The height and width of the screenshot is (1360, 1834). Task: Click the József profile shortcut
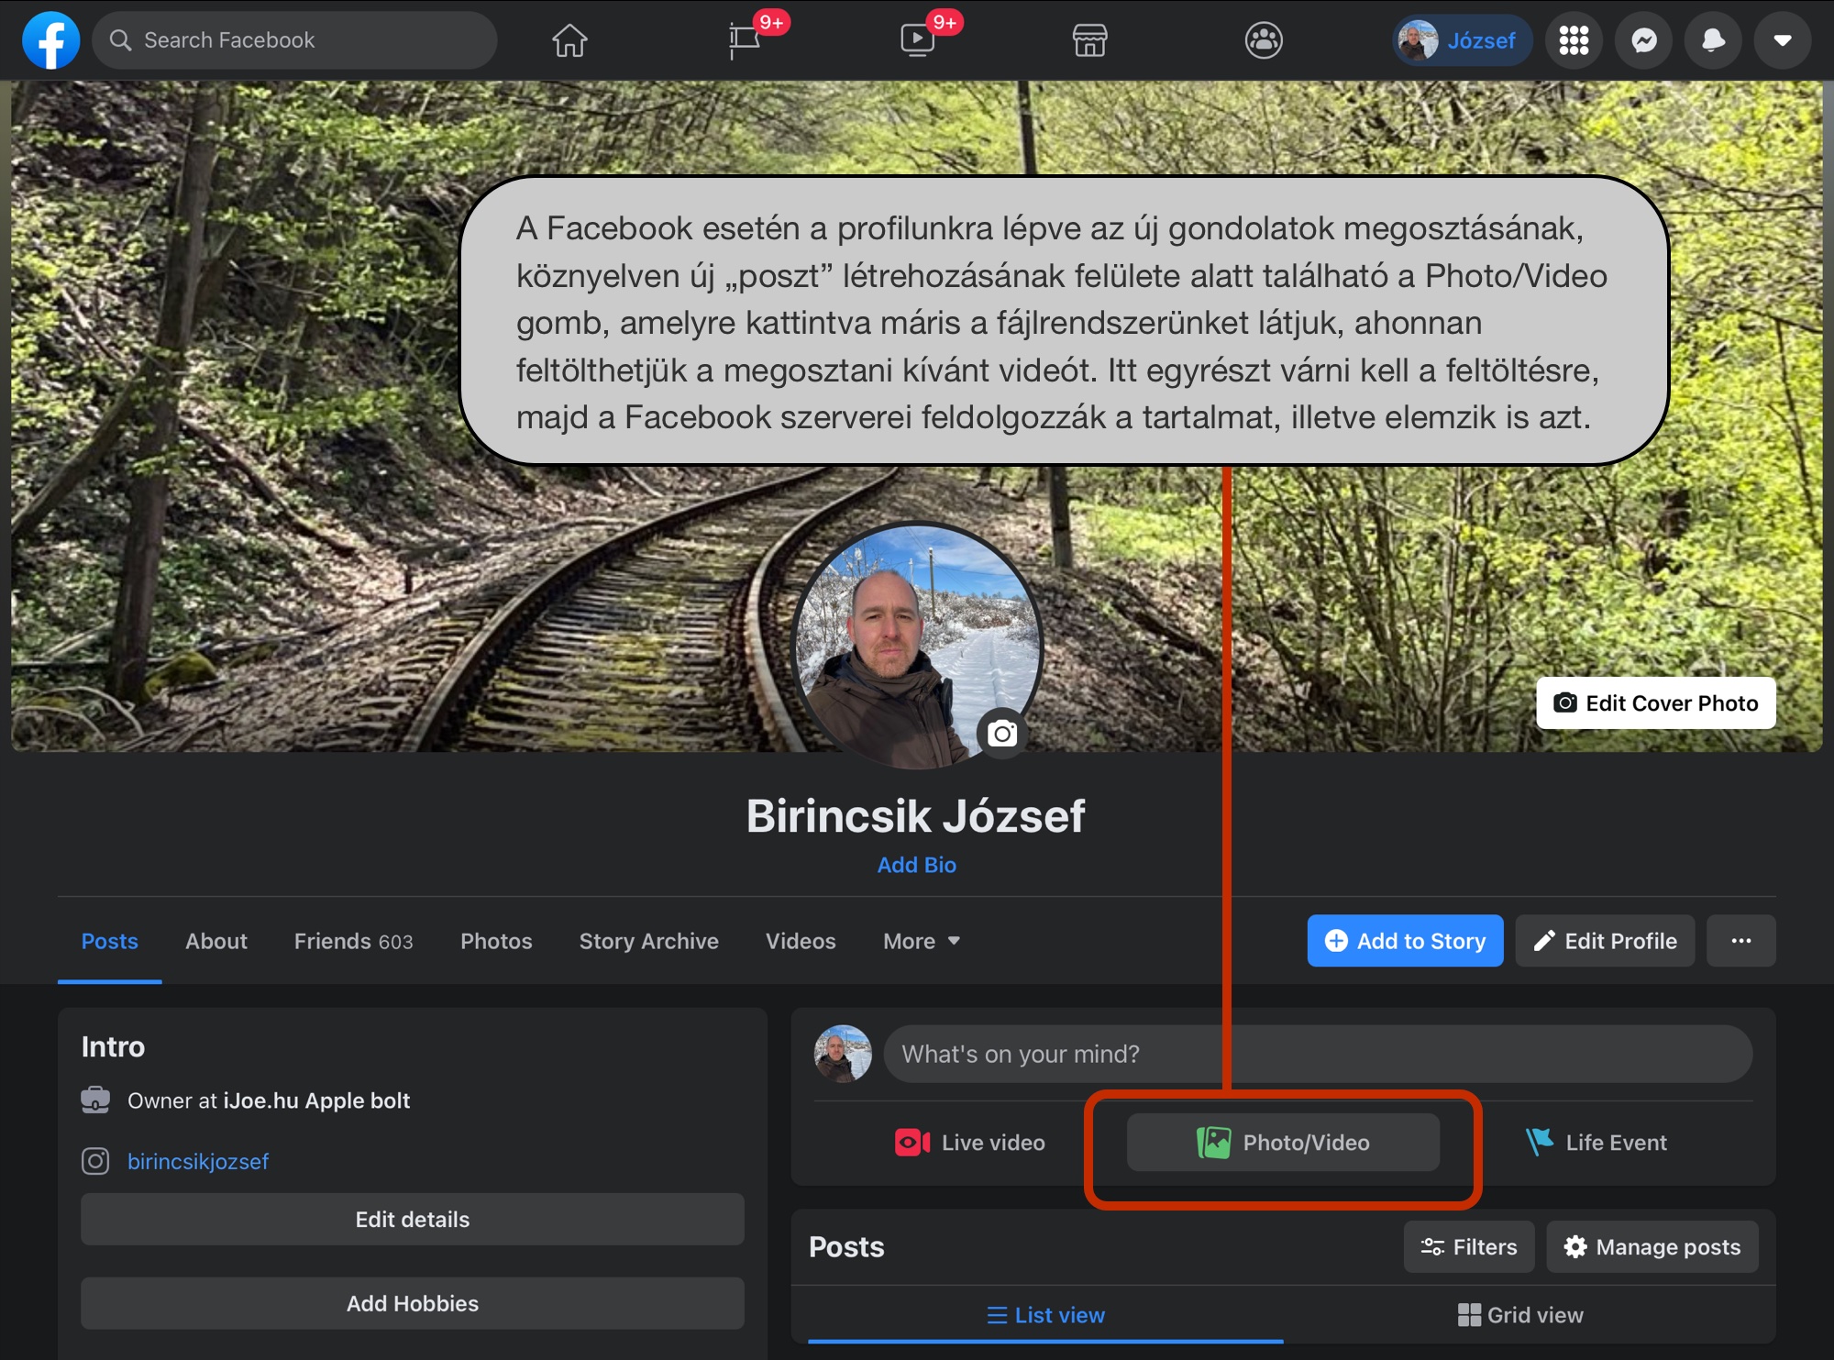coord(1462,40)
